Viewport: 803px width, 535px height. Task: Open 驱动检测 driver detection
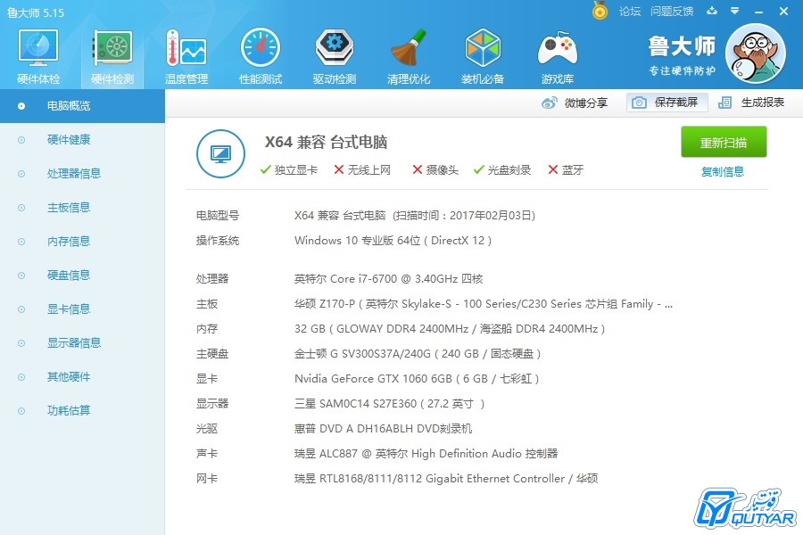pos(335,56)
